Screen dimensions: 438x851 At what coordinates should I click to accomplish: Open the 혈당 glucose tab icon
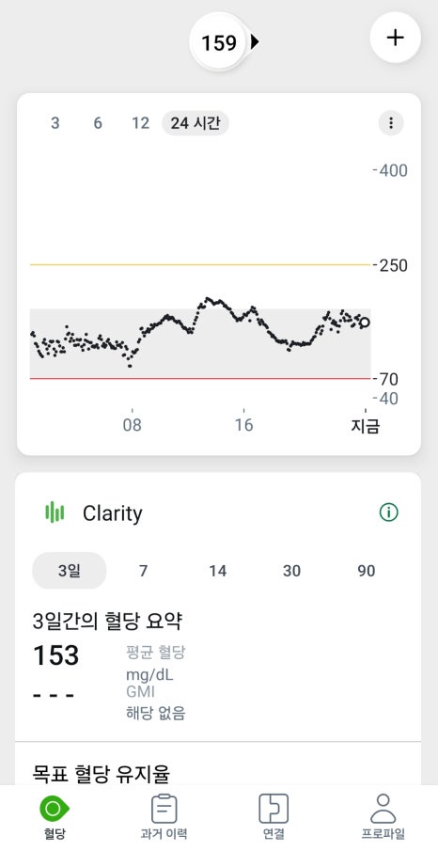point(54,810)
